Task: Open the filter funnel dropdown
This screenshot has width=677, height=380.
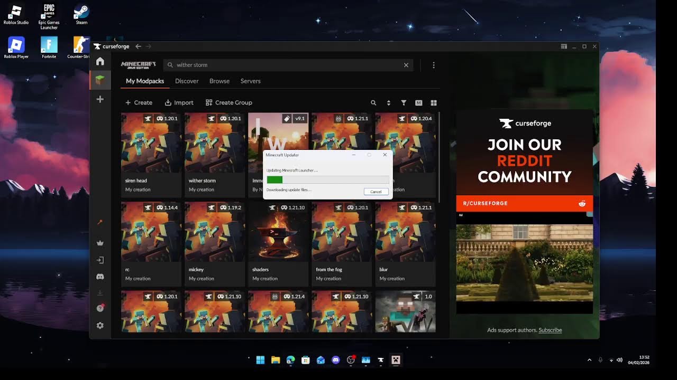Action: [x=404, y=103]
